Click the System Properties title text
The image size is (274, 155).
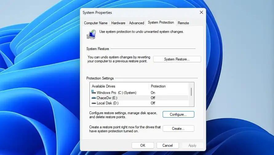coord(97,13)
